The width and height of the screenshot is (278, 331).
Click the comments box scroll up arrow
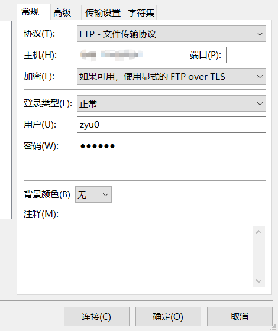tap(259, 232)
